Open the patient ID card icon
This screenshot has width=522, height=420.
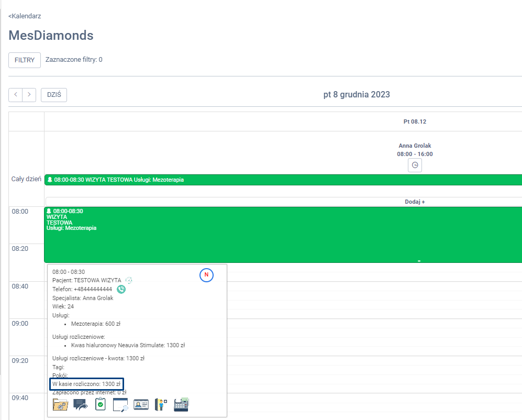(141, 404)
